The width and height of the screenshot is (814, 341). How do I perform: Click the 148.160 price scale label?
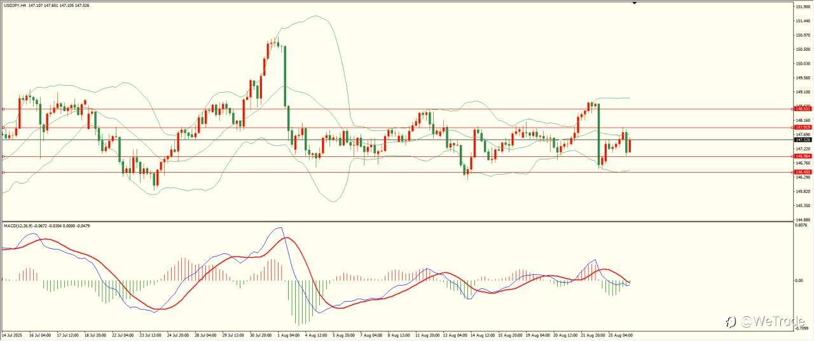click(803, 120)
